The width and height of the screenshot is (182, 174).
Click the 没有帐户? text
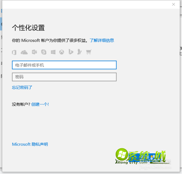21,104
